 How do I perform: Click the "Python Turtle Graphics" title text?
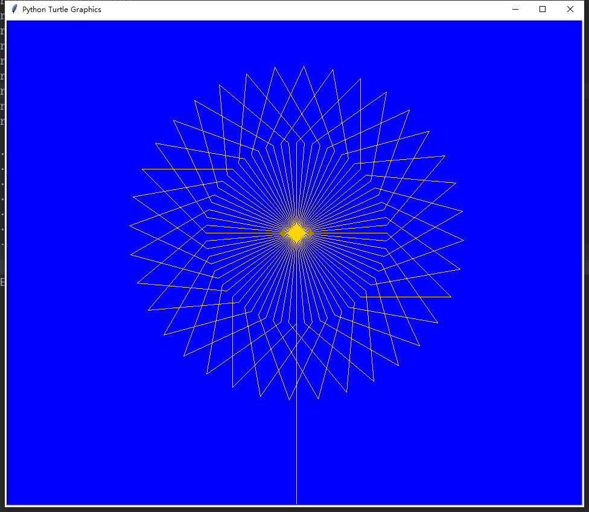pyautogui.click(x=62, y=10)
